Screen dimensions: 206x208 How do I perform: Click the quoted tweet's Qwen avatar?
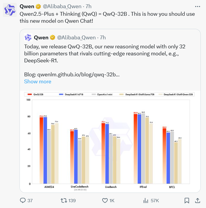pyautogui.click(x=28, y=38)
